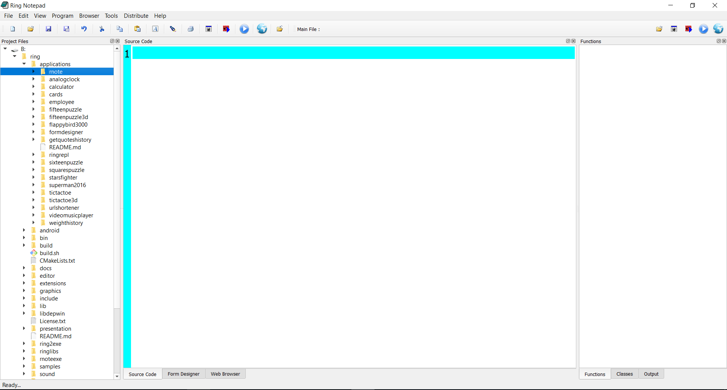Print the source code with the printer icon
The image size is (727, 390).
click(191, 29)
